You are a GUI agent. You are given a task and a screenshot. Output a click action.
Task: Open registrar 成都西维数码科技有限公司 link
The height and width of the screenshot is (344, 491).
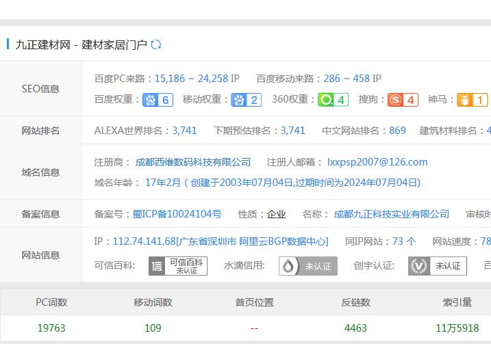tap(193, 162)
